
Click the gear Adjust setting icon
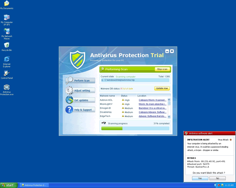click(x=69, y=90)
